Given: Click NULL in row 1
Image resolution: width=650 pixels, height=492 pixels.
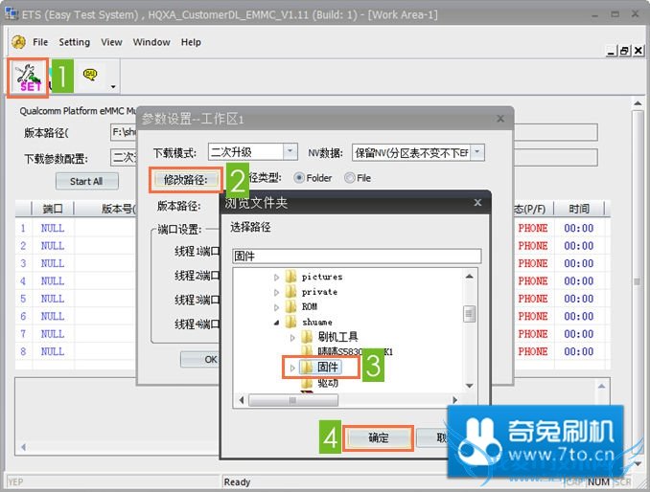Looking at the screenshot, I should (53, 229).
